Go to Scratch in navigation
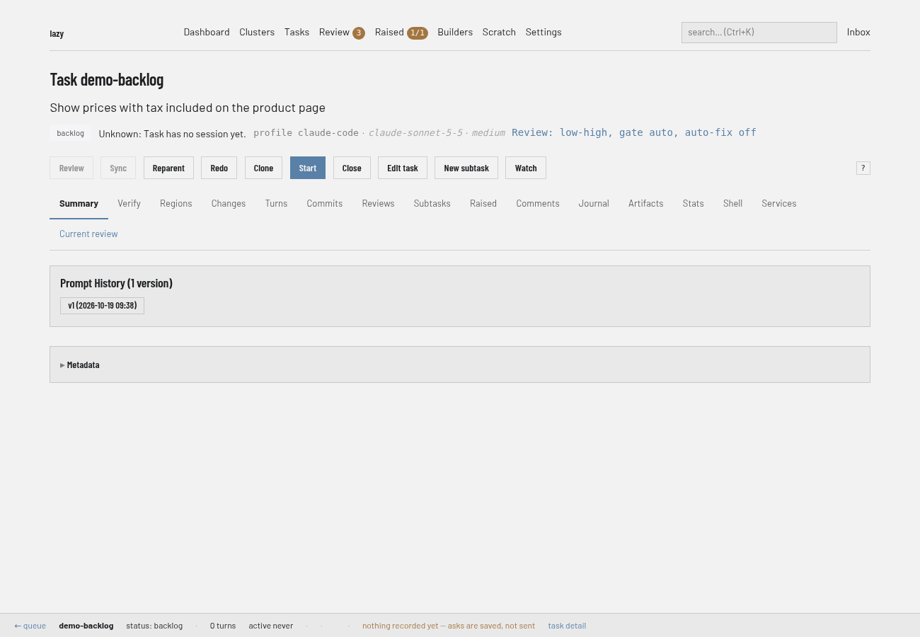The width and height of the screenshot is (920, 637). pyautogui.click(x=499, y=32)
